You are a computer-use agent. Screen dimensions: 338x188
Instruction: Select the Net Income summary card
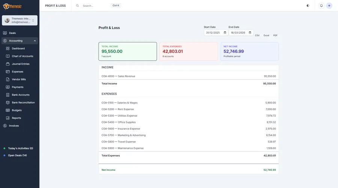click(x=250, y=51)
